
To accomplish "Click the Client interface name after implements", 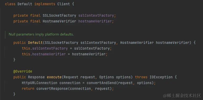I will click(64, 4).
